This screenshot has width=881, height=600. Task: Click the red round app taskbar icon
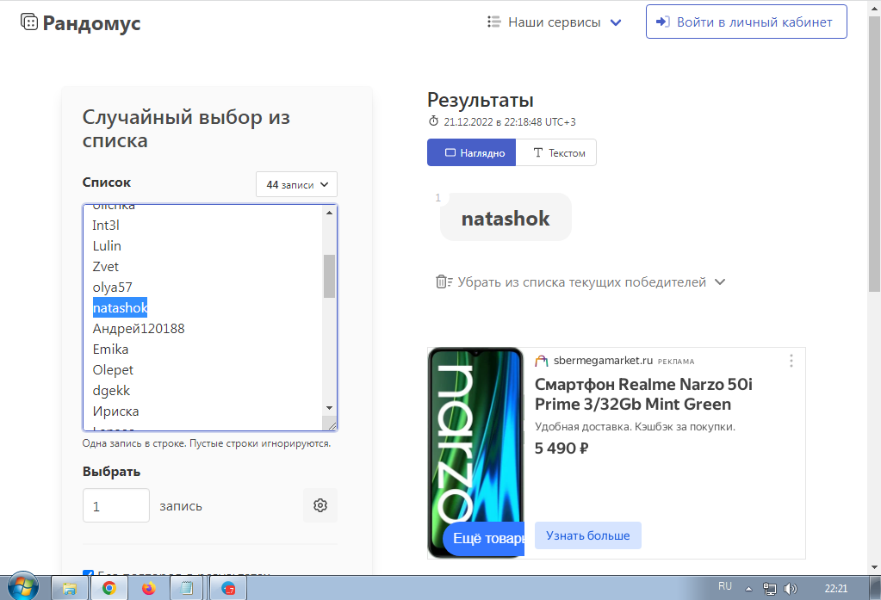228,588
